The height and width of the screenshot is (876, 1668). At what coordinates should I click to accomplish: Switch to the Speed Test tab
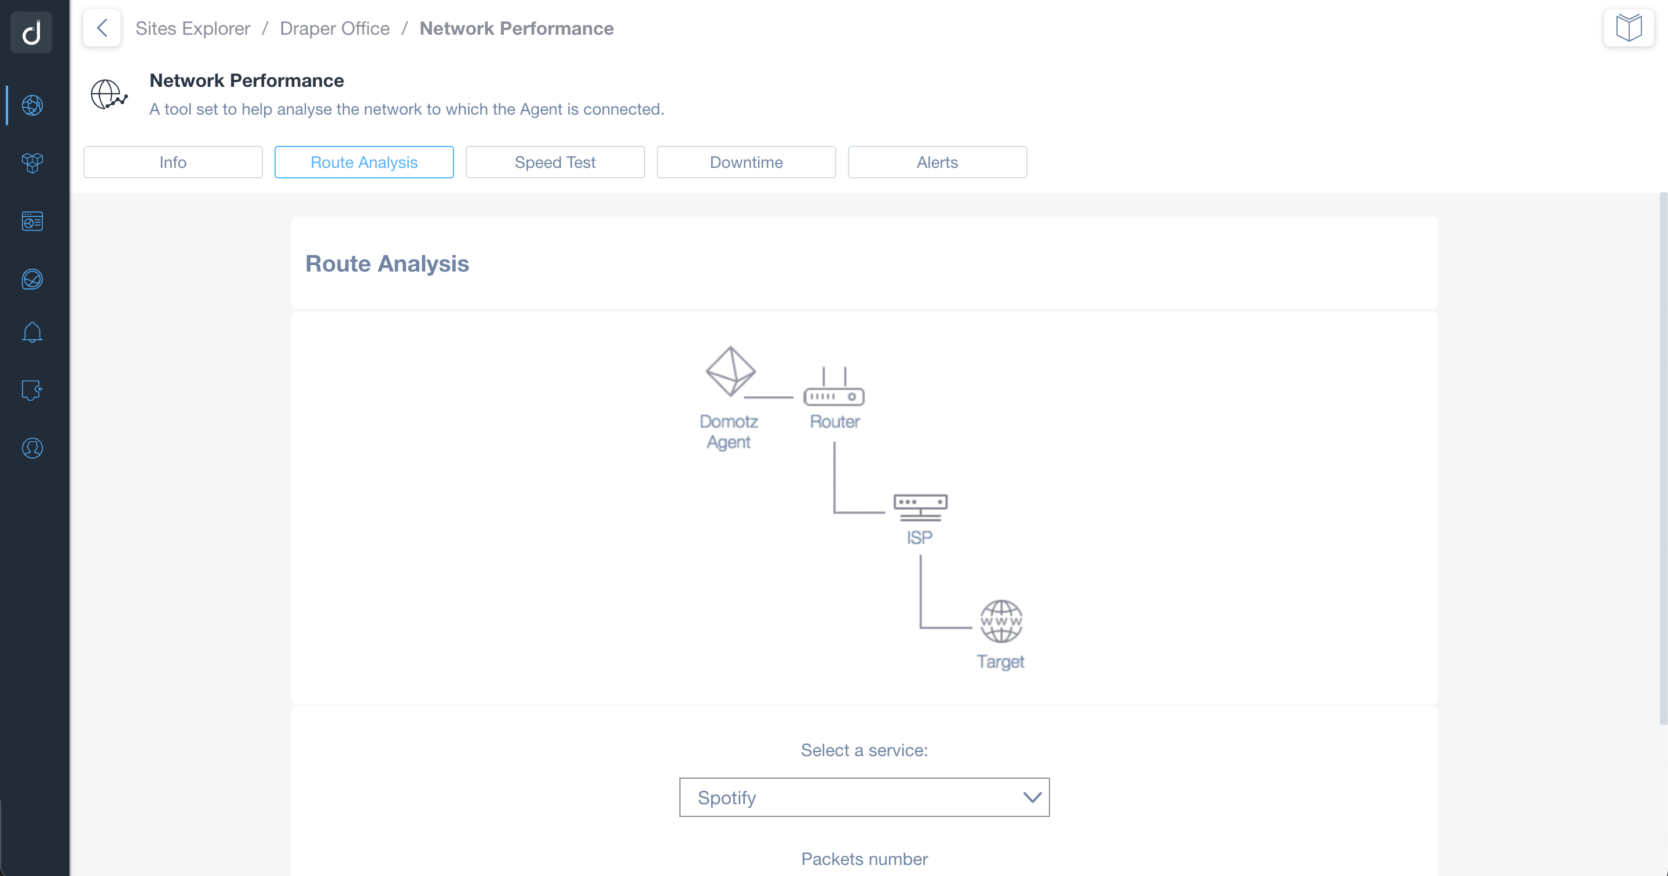click(555, 161)
